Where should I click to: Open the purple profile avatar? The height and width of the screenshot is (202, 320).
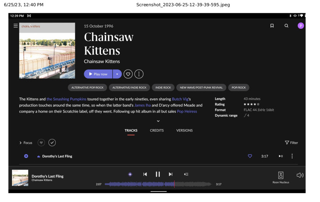[x=301, y=26]
